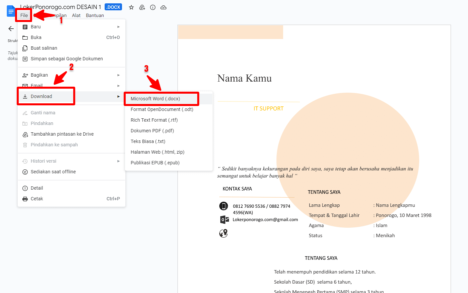This screenshot has width=468, height=293.
Task: Select Buka to open a file
Action: coord(72,37)
